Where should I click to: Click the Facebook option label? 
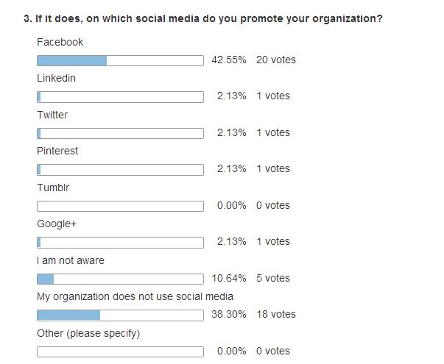[x=60, y=42]
